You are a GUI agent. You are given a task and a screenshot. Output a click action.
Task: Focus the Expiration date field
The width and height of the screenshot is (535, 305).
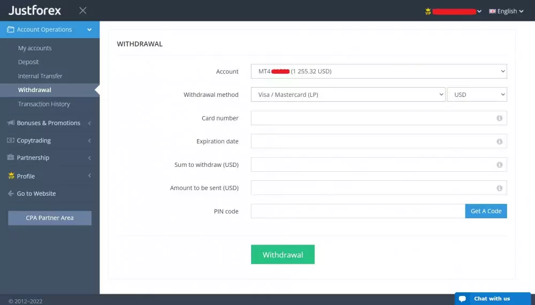point(379,141)
